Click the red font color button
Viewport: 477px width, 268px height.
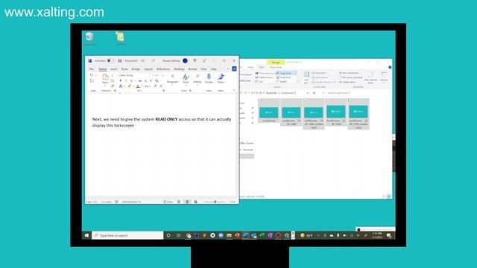(x=138, y=86)
